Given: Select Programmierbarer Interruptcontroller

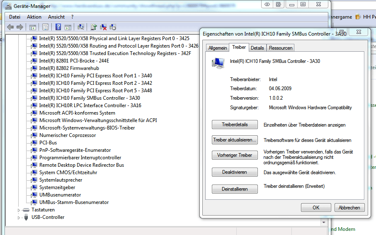Looking at the screenshot, I should click(80, 158).
